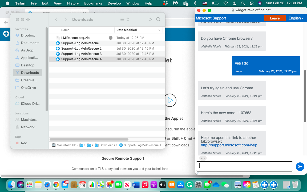
Task: Click the Wi-Fi status icon
Action: point(226,3)
